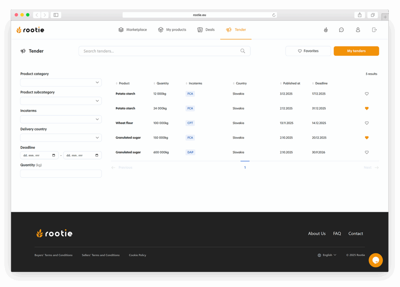Viewport: 400px width, 287px height.
Task: Click the Safari page reload icon
Action: 274,15
